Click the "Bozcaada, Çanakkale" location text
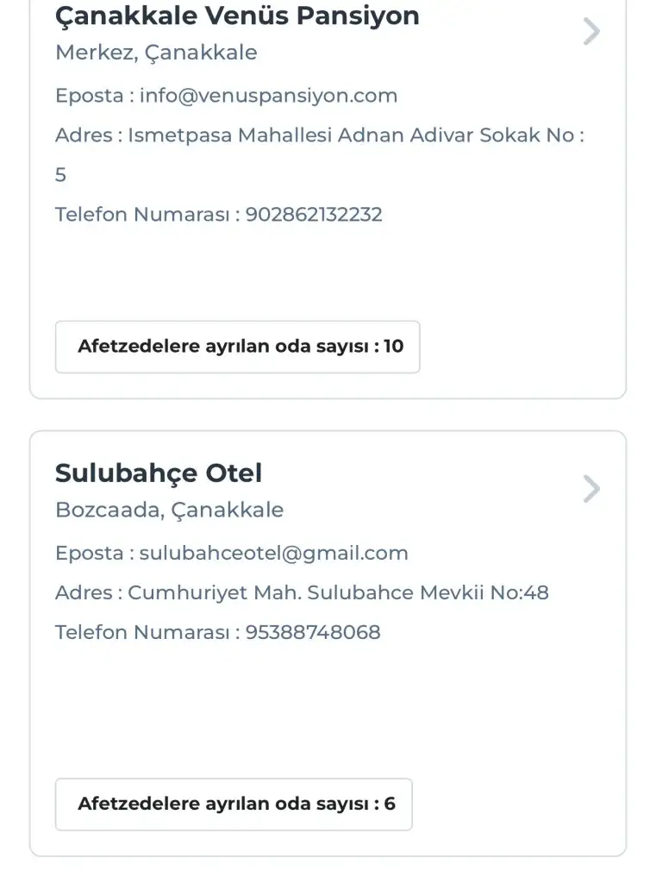This screenshot has height=883, width=656. 169,510
